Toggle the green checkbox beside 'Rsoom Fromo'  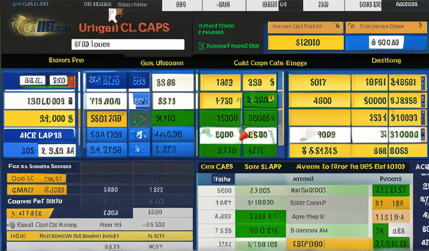(202, 46)
